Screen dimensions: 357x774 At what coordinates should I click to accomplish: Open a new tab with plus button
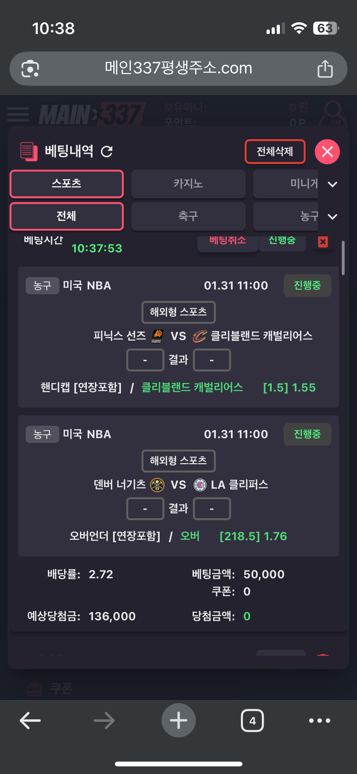click(178, 720)
